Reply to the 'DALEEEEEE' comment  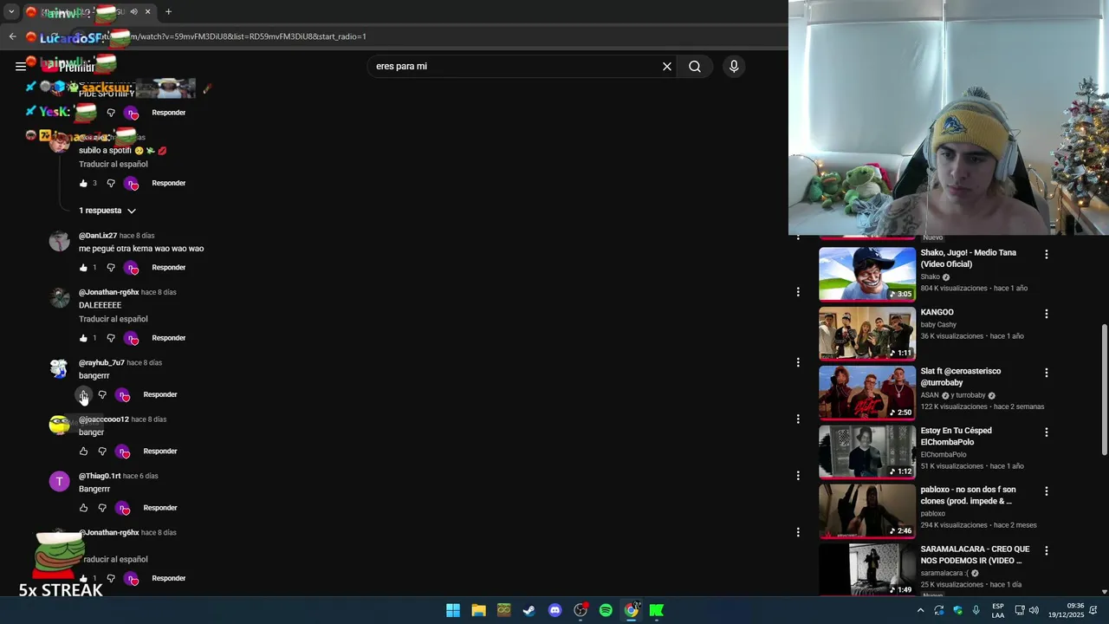click(168, 338)
